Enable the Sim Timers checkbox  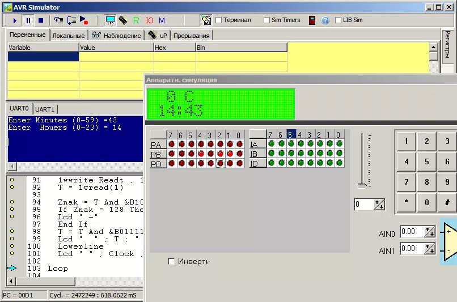pos(266,20)
